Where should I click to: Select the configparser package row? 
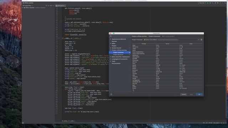pyautogui.click(x=167, y=80)
